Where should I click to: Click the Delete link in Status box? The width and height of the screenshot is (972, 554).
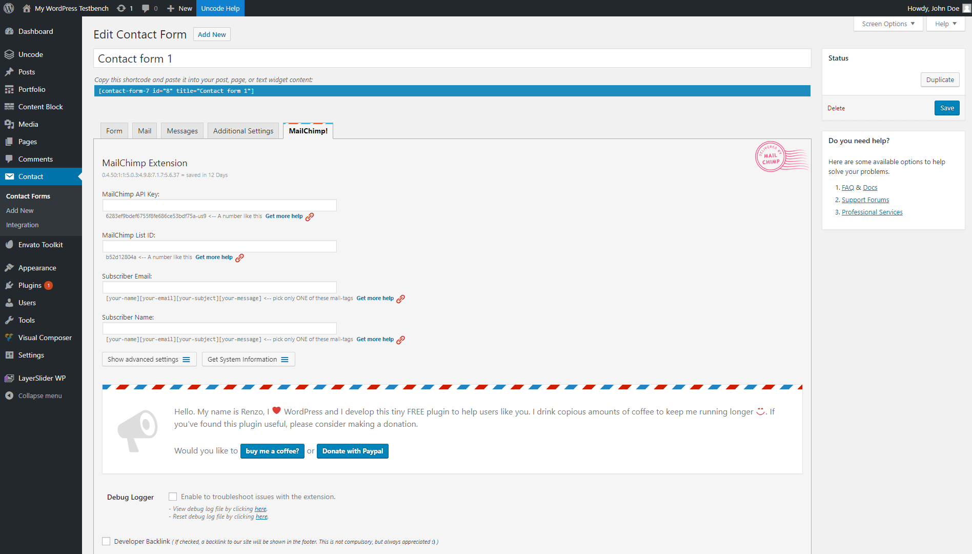click(x=836, y=108)
